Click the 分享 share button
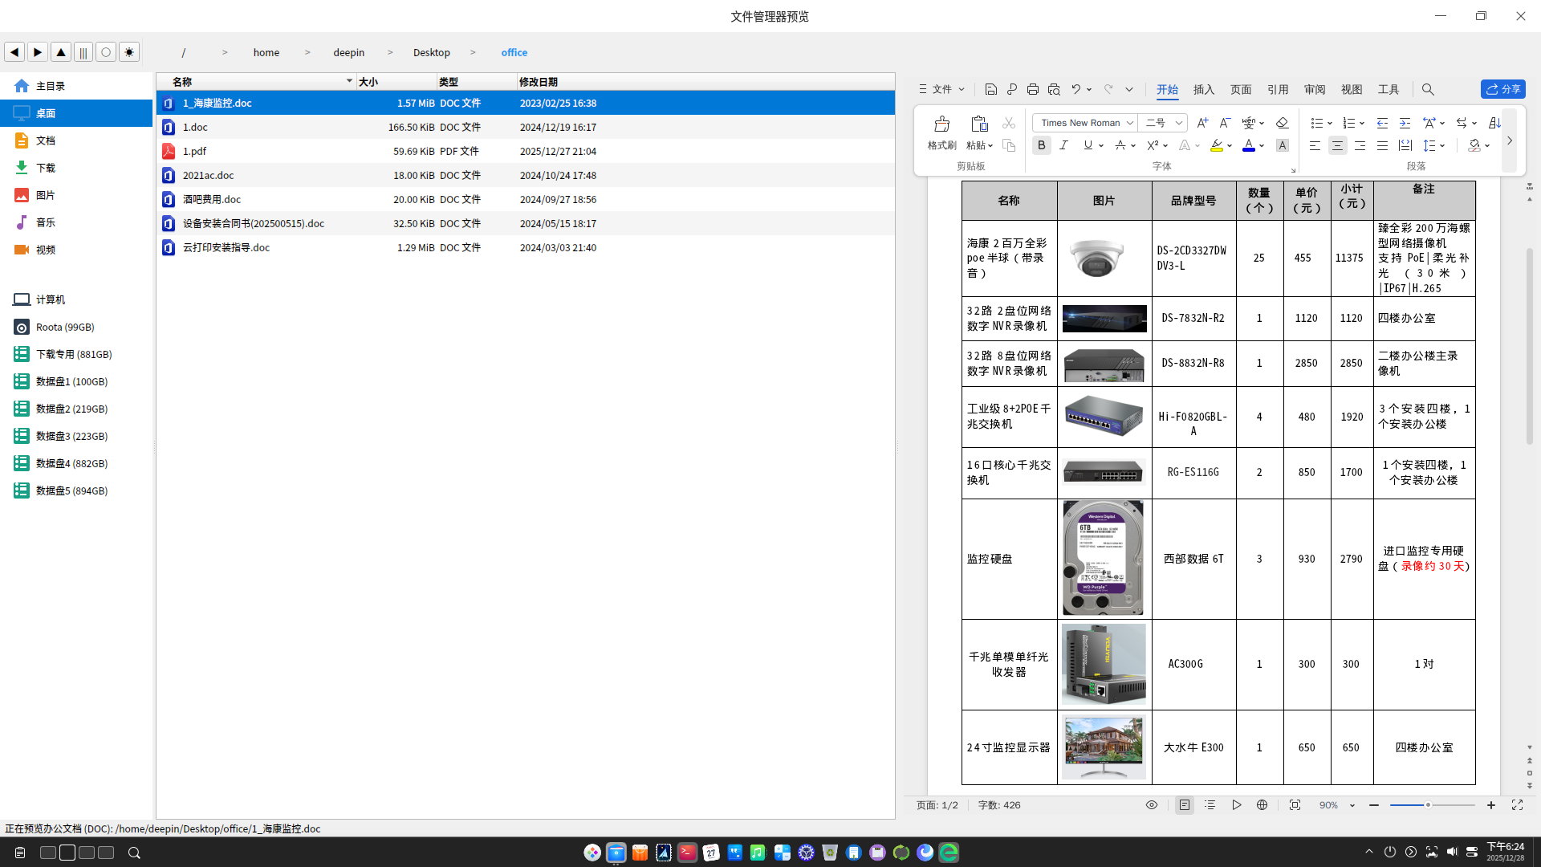Screen dimensions: 1541x867 [1503, 89]
